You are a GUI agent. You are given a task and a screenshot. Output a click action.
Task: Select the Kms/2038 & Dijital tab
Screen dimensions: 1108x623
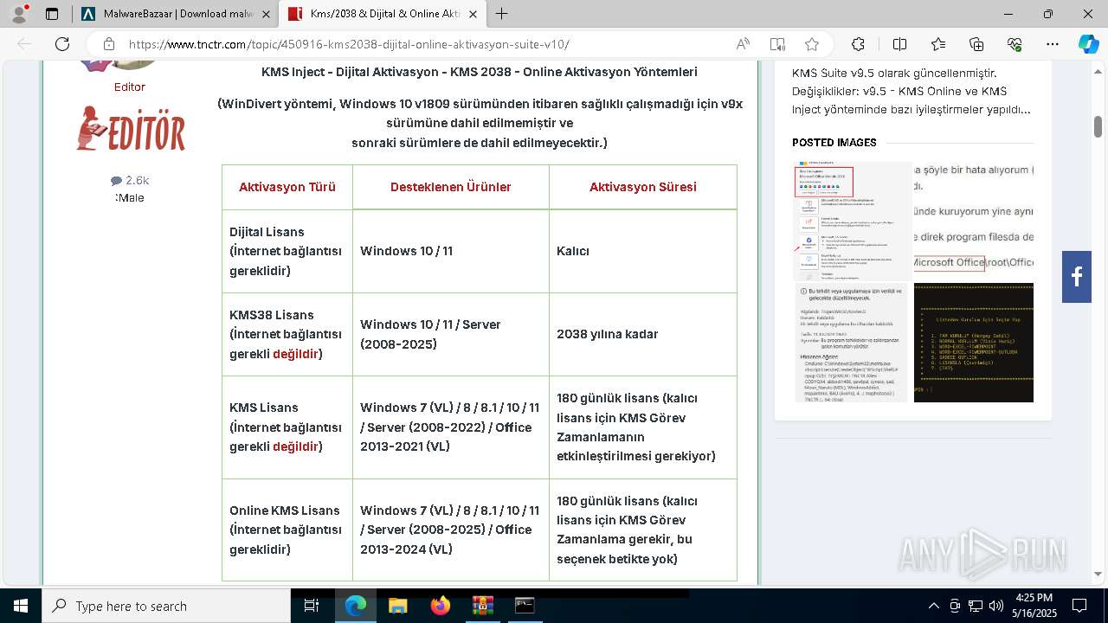(x=383, y=14)
